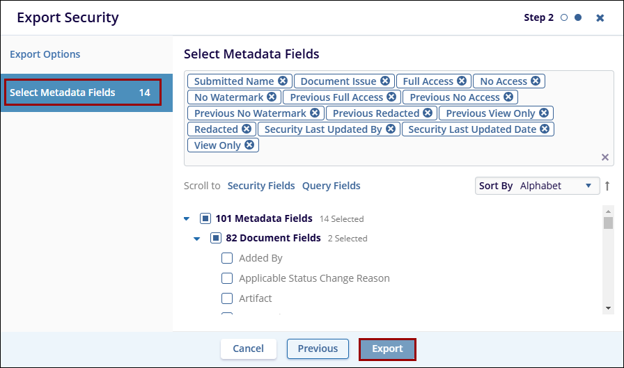Screen dimensions: 624x368
Task: Remove the Submitted Name field tag
Action: pos(283,81)
